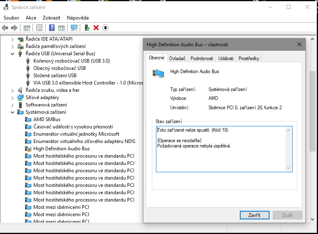Click the icon of Enumerátor virtuální jednotky Microsoft
The height and width of the screenshot is (234, 318).
[x=28, y=134]
